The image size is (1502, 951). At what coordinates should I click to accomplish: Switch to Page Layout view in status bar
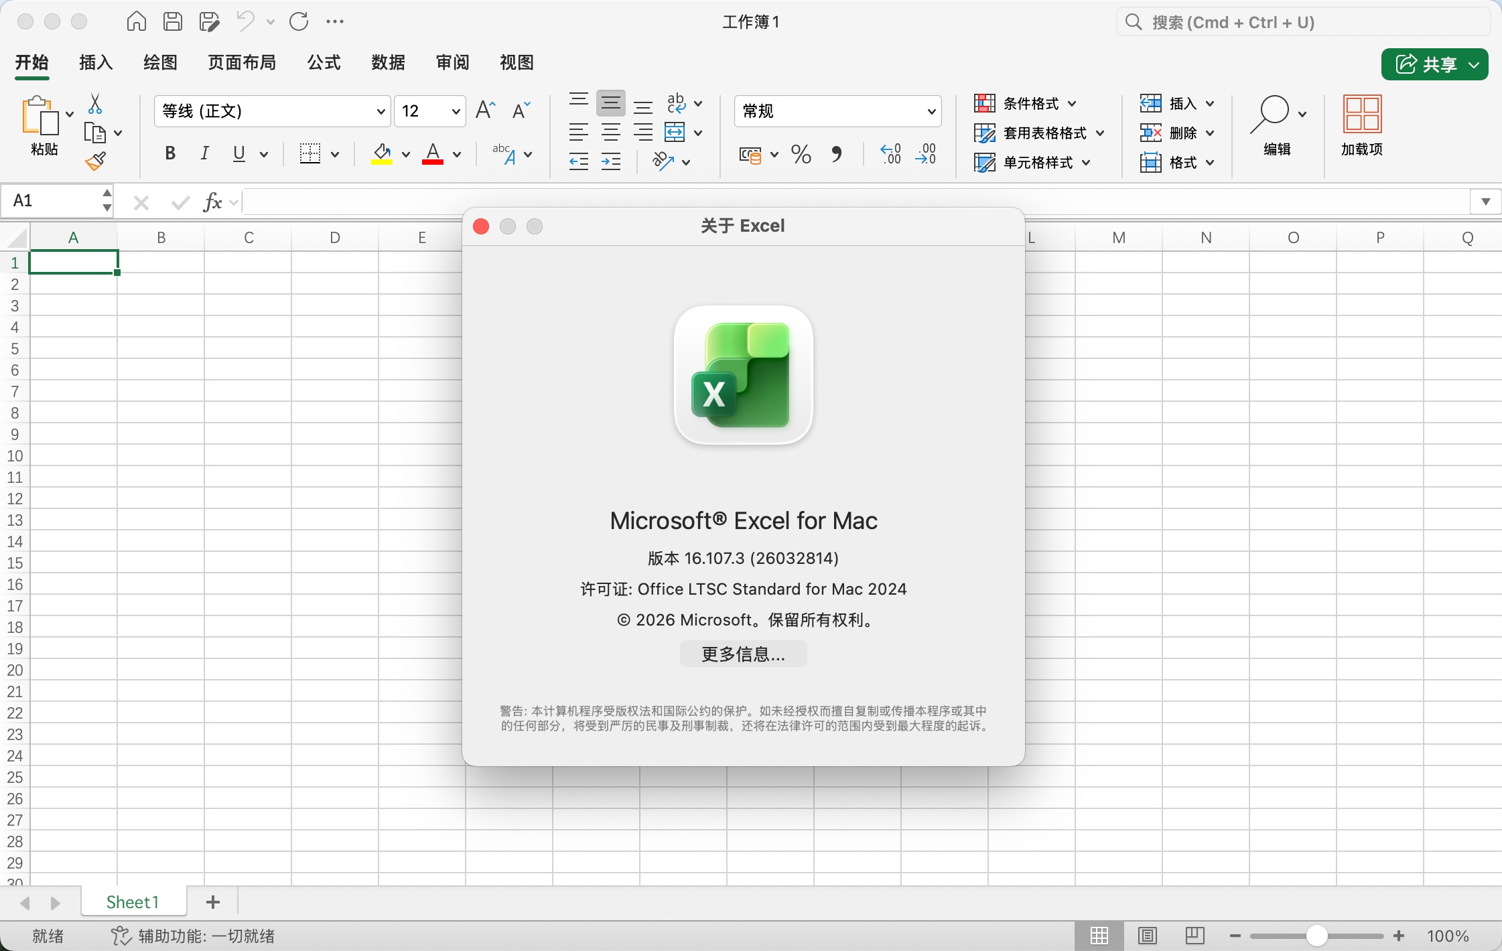point(1148,936)
